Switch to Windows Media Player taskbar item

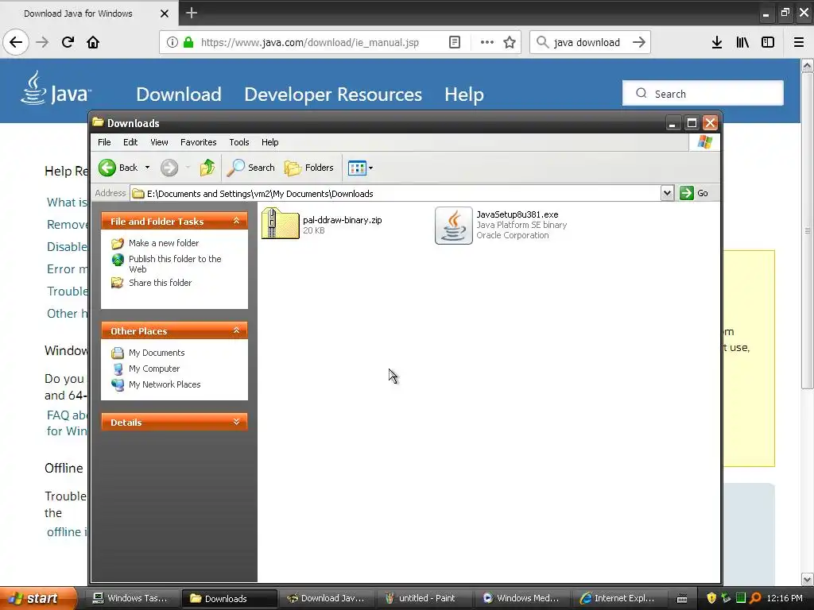point(521,598)
